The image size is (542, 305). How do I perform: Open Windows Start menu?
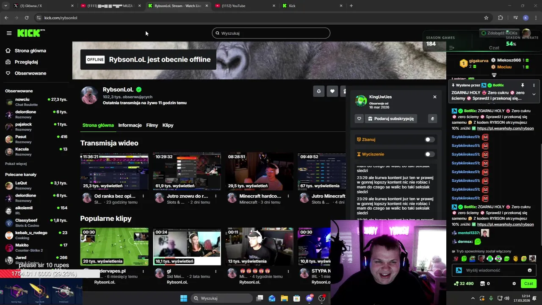pyautogui.click(x=184, y=298)
